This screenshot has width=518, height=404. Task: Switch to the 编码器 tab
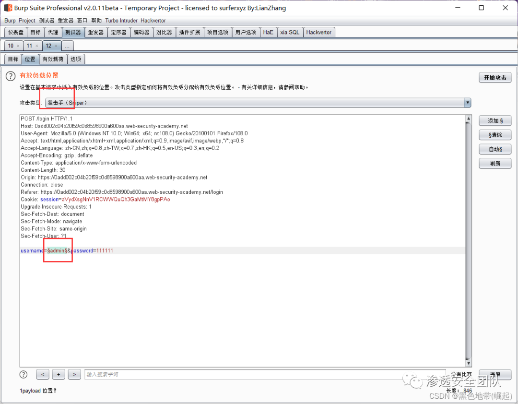[x=141, y=33]
